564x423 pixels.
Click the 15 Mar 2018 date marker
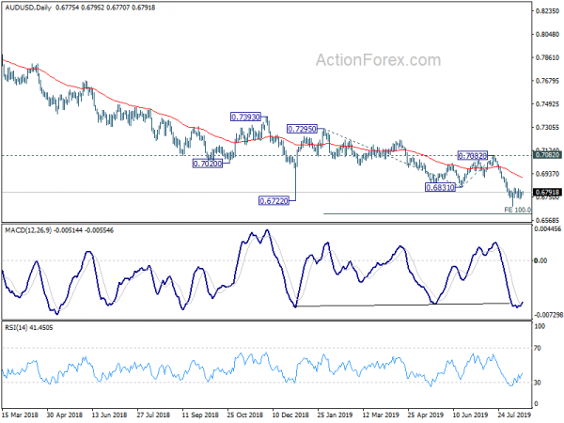click(x=20, y=415)
